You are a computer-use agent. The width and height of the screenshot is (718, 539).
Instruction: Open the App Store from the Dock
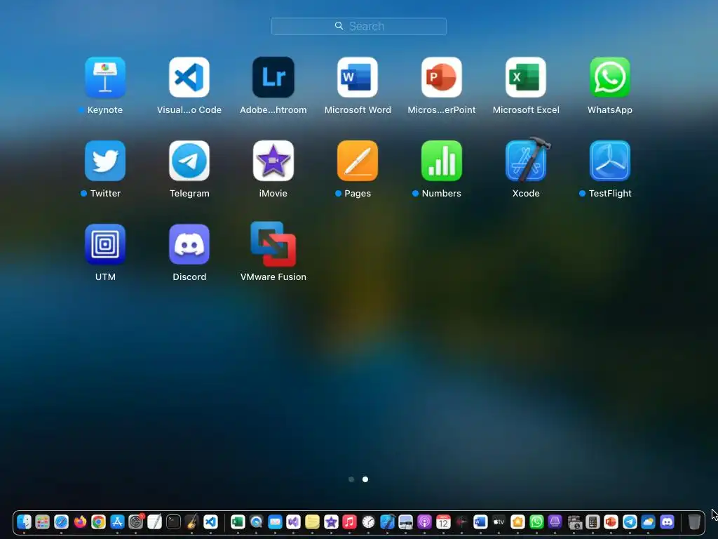[x=117, y=521]
